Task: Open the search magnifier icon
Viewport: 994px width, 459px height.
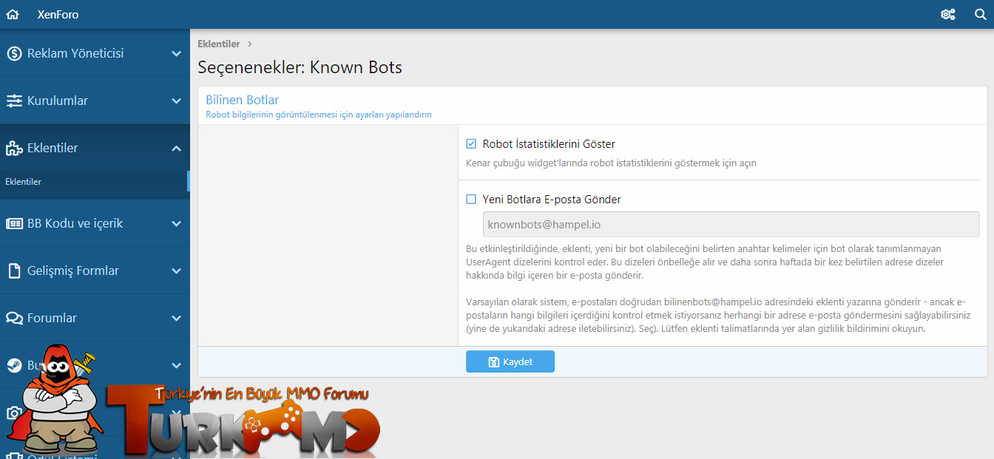Action: pos(980,14)
